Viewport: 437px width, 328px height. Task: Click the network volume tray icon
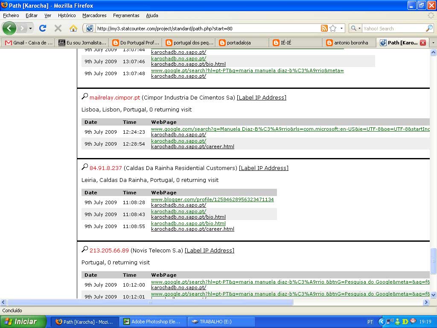[390, 322]
